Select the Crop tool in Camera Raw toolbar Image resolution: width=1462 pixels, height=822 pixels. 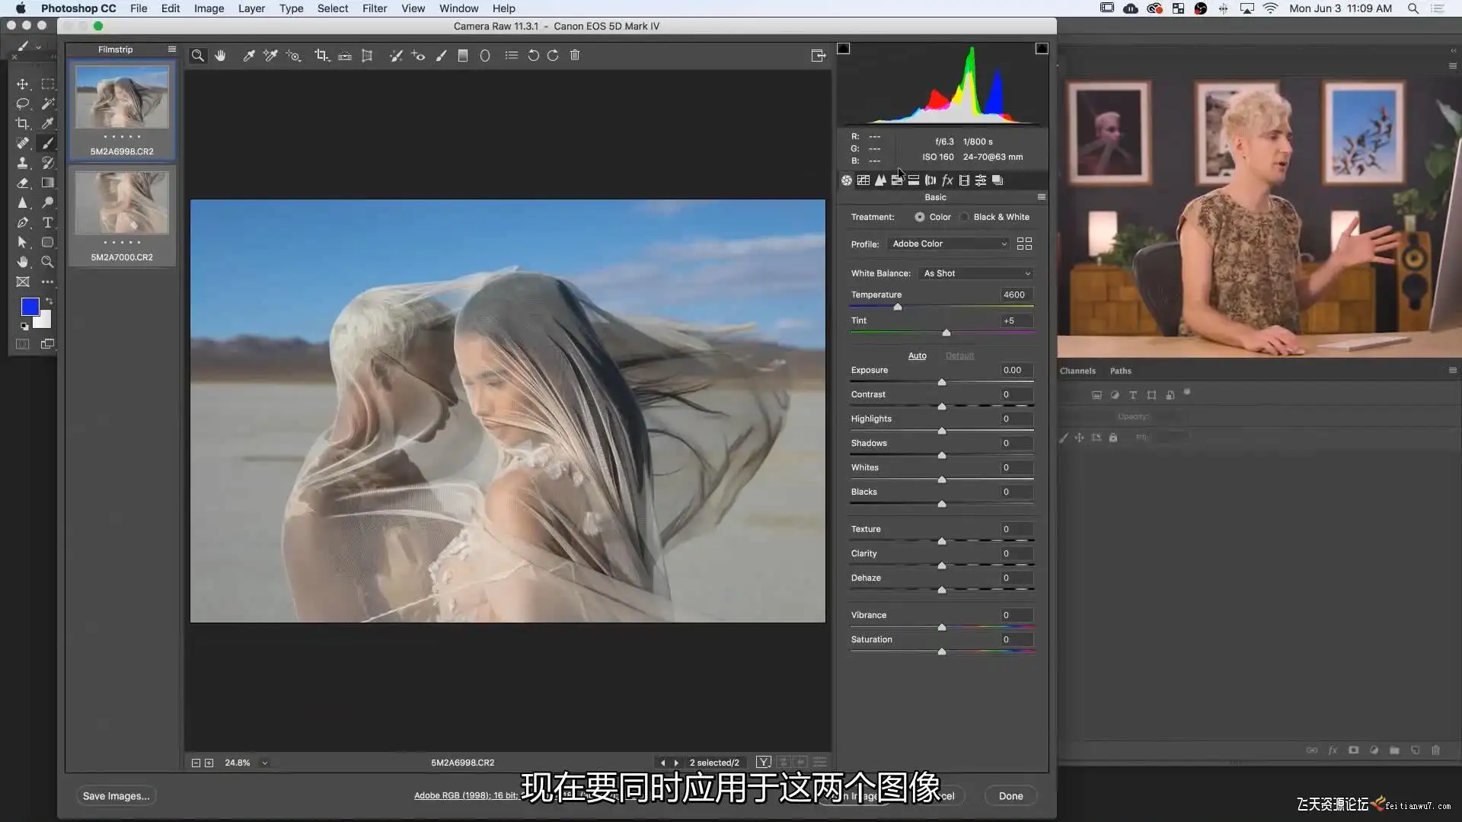click(321, 56)
